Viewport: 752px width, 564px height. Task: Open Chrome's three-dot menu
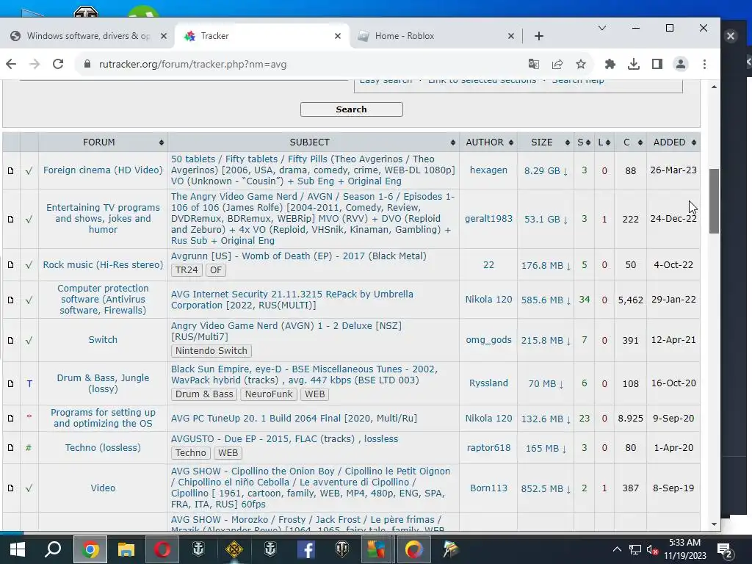(x=704, y=64)
